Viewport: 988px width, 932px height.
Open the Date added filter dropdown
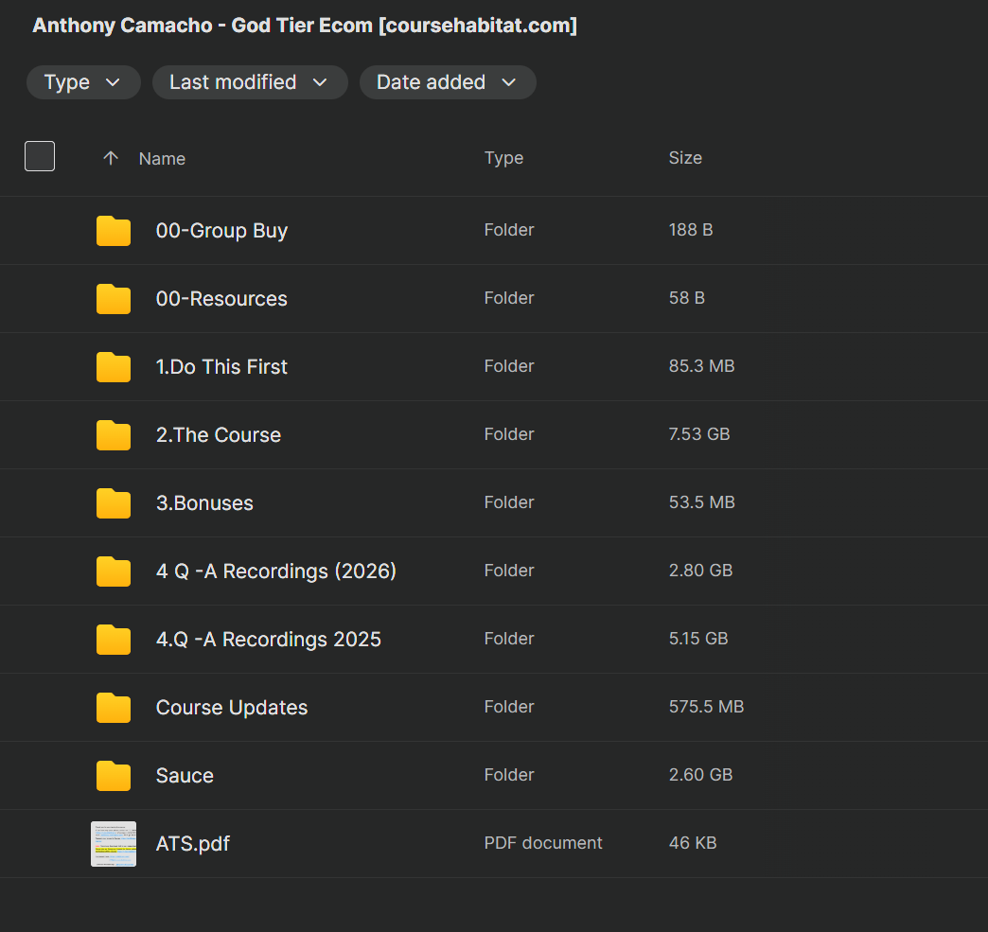[x=447, y=82]
